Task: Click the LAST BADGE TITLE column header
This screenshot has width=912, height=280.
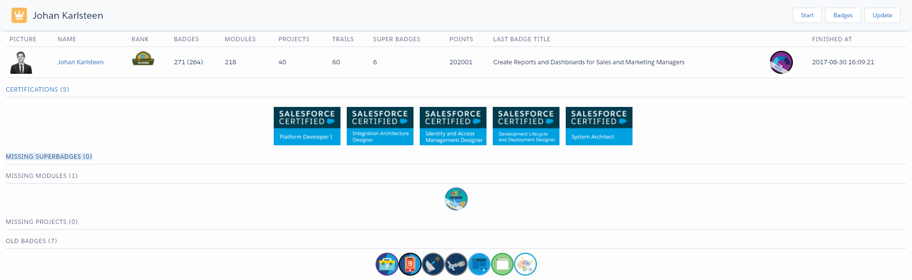Action: 522,39
